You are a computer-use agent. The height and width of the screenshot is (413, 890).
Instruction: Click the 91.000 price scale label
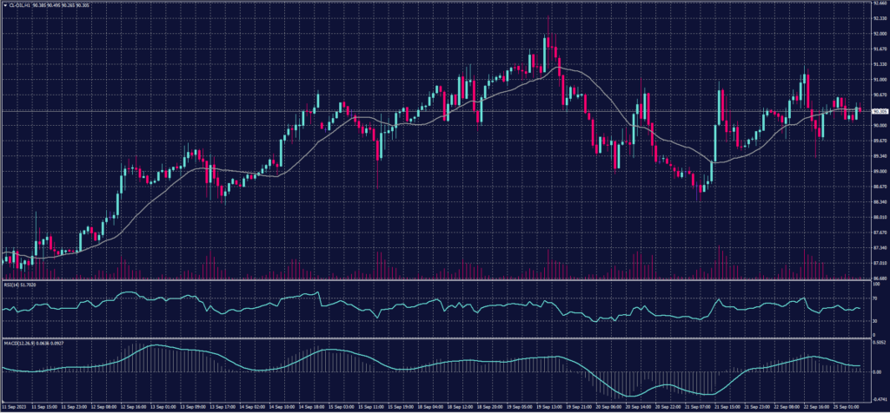pyautogui.click(x=880, y=80)
